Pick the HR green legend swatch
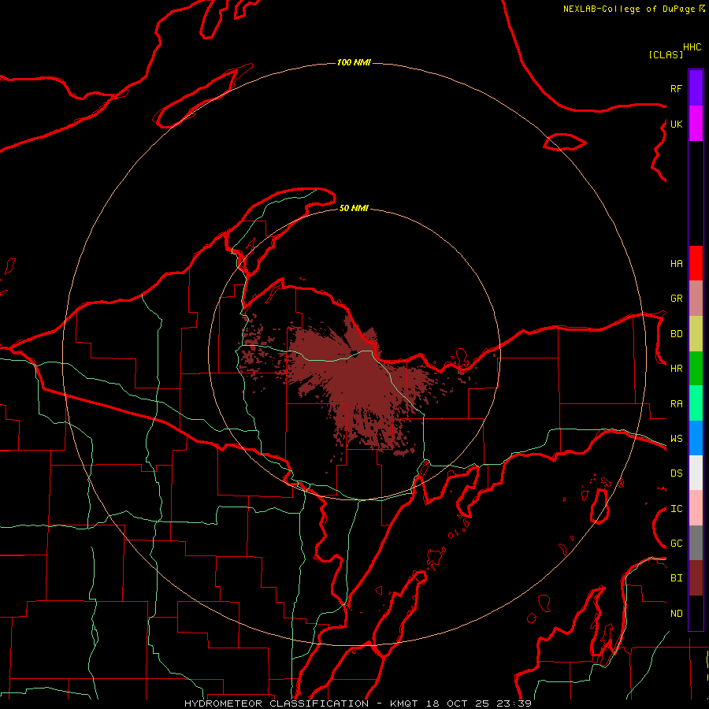The width and height of the screenshot is (709, 709). tap(696, 369)
